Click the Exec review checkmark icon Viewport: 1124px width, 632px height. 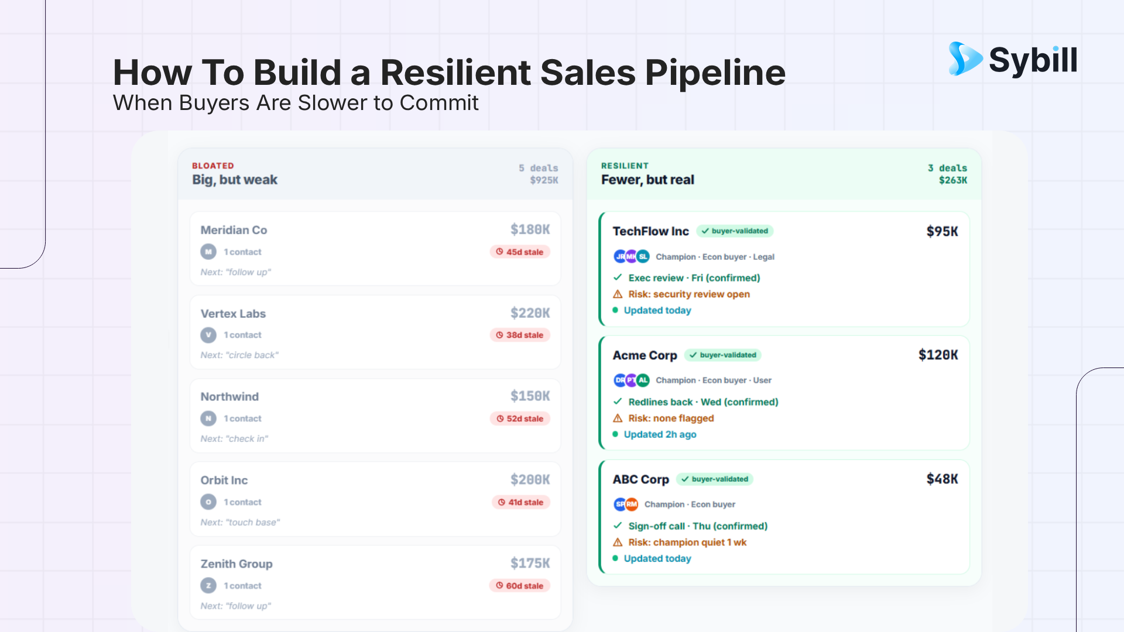[x=618, y=277]
